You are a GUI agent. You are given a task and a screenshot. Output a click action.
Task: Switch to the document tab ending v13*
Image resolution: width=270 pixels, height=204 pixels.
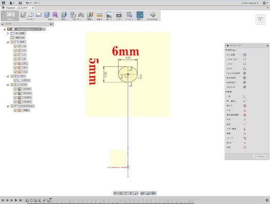[x=16, y=8]
